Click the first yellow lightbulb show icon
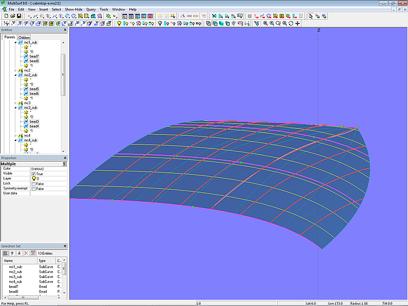 (x=119, y=24)
